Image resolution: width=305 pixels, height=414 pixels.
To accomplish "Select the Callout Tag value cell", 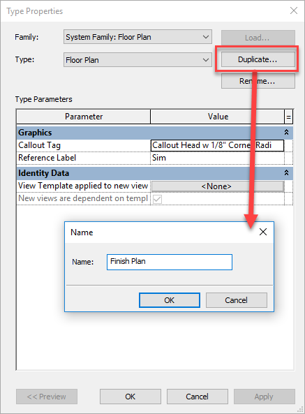I will coord(217,145).
